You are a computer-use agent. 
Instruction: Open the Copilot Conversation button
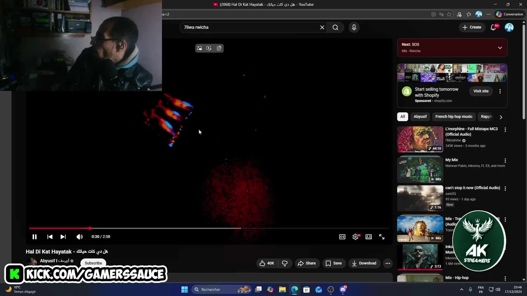click(509, 14)
